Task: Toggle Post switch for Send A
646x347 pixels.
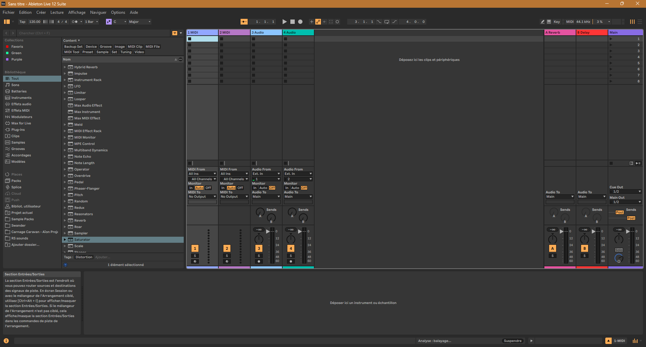Action: (x=619, y=213)
